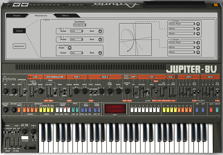Toggle HOLD LOW button
The height and width of the screenshot is (155, 223).
(73, 110)
